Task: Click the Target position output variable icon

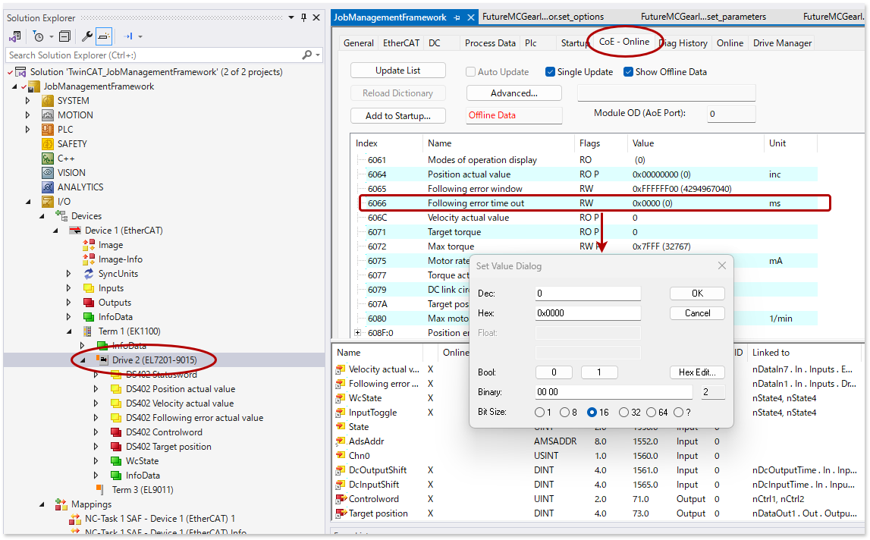Action: click(341, 513)
